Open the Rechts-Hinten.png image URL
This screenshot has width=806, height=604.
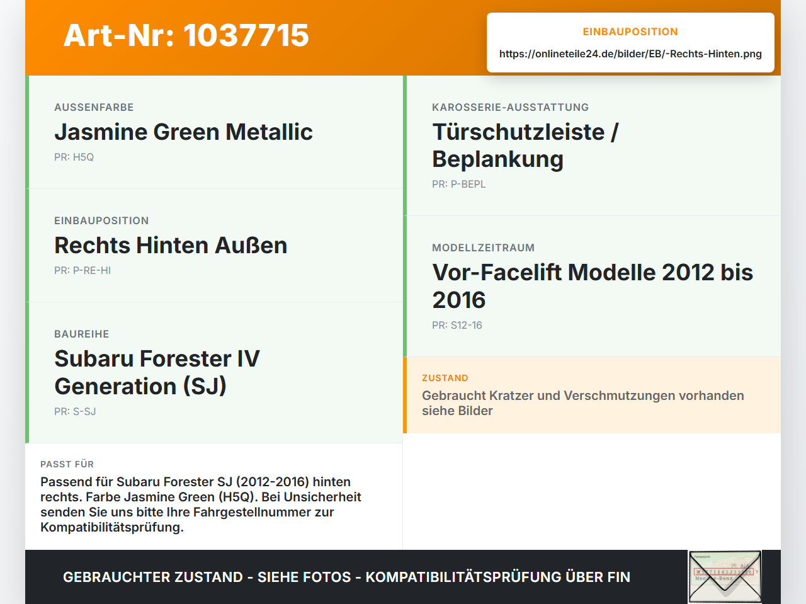click(x=630, y=54)
